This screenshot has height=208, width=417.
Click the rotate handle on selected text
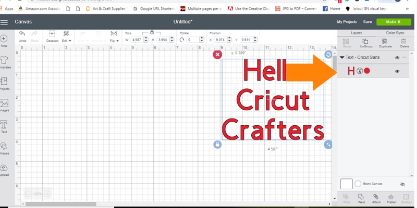[328, 55]
